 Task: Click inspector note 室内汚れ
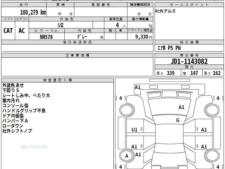tap(11, 101)
